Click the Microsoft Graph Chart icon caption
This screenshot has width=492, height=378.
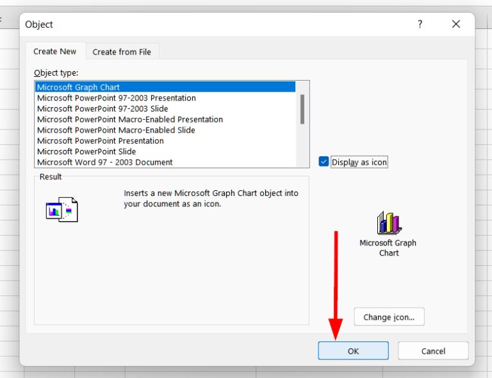tap(388, 248)
